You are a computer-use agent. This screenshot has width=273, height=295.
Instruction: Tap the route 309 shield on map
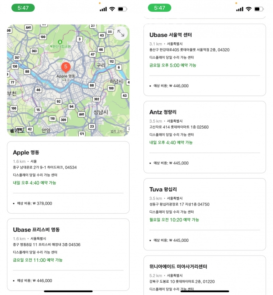(63, 120)
